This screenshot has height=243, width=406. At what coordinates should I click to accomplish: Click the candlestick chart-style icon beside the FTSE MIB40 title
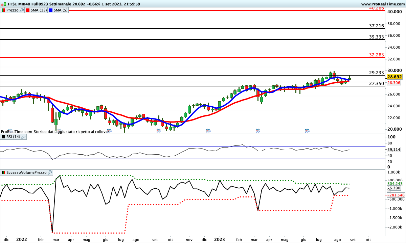3,4
